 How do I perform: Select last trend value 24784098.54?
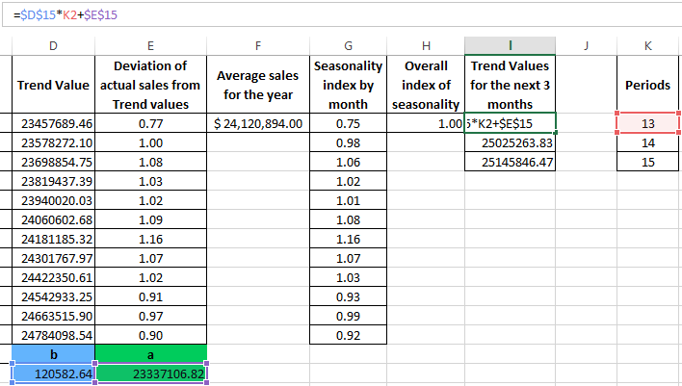click(x=54, y=334)
